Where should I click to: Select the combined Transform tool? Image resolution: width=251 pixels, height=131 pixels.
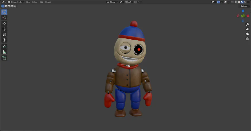tap(4, 40)
